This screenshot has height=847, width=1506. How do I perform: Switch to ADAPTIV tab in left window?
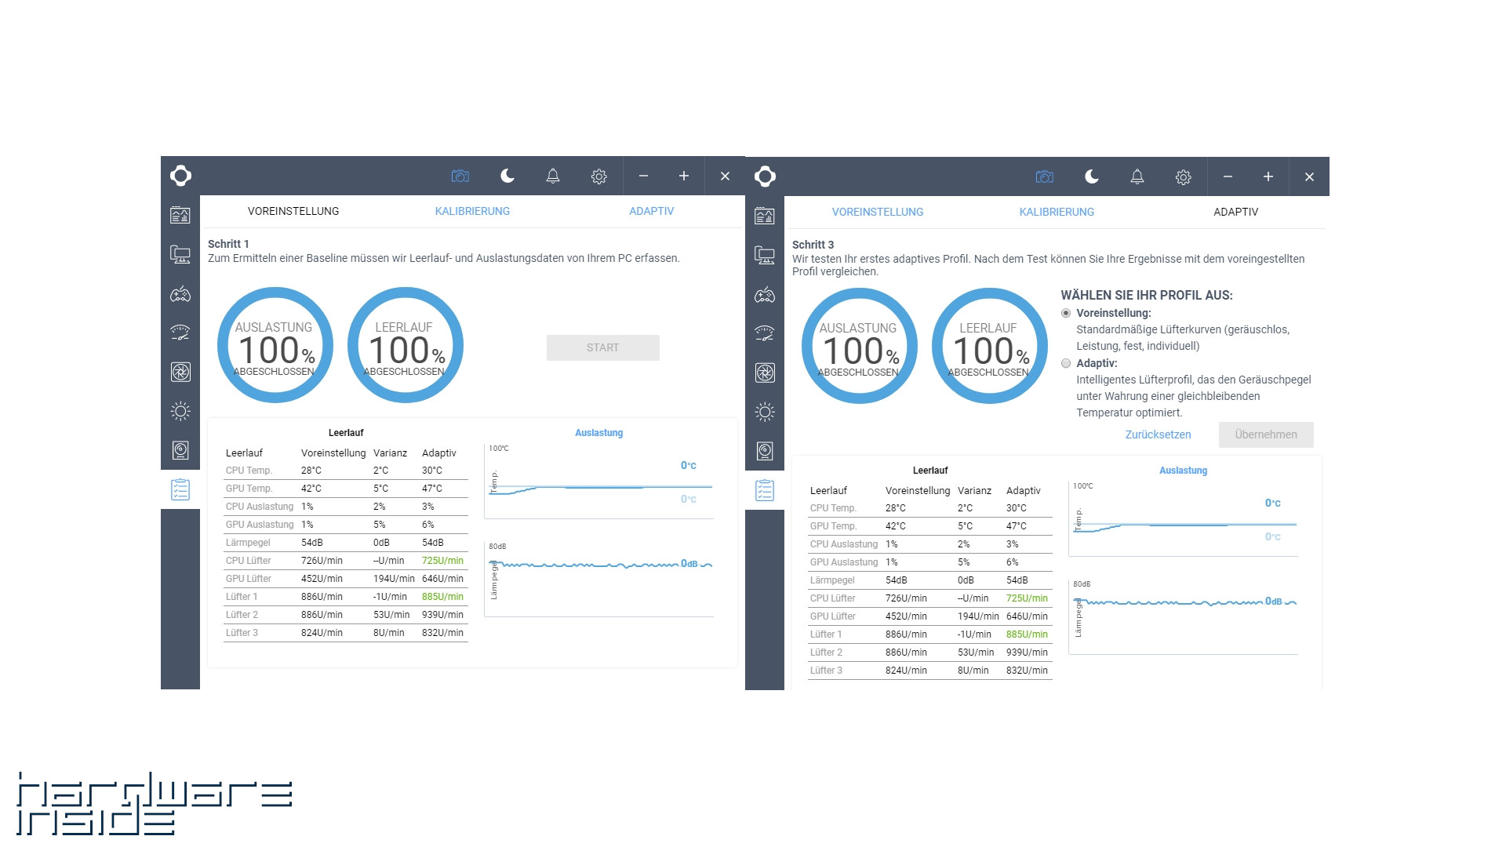coord(651,211)
